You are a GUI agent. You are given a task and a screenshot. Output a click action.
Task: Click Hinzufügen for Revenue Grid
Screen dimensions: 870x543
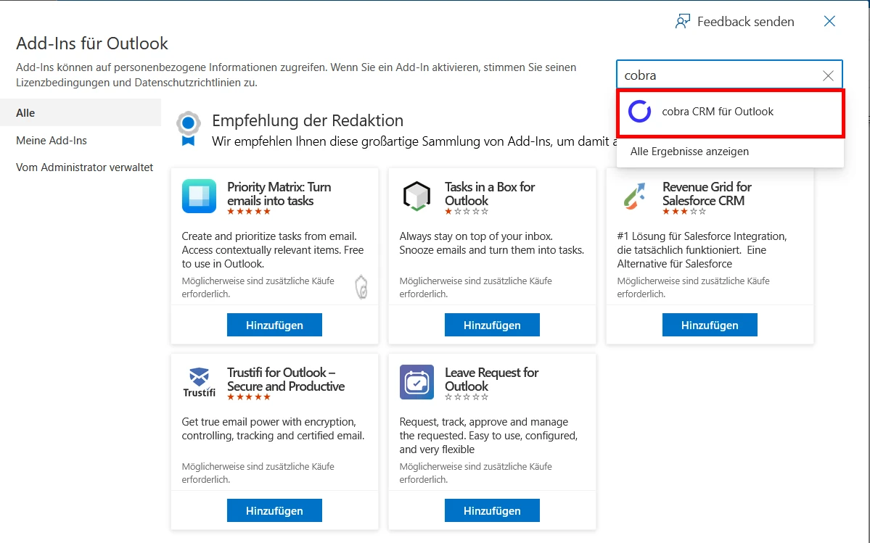710,324
